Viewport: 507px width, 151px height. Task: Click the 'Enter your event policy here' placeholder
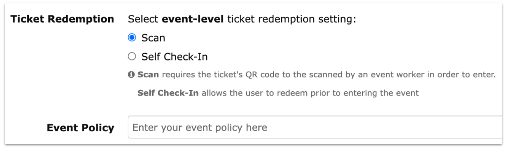pyautogui.click(x=200, y=128)
